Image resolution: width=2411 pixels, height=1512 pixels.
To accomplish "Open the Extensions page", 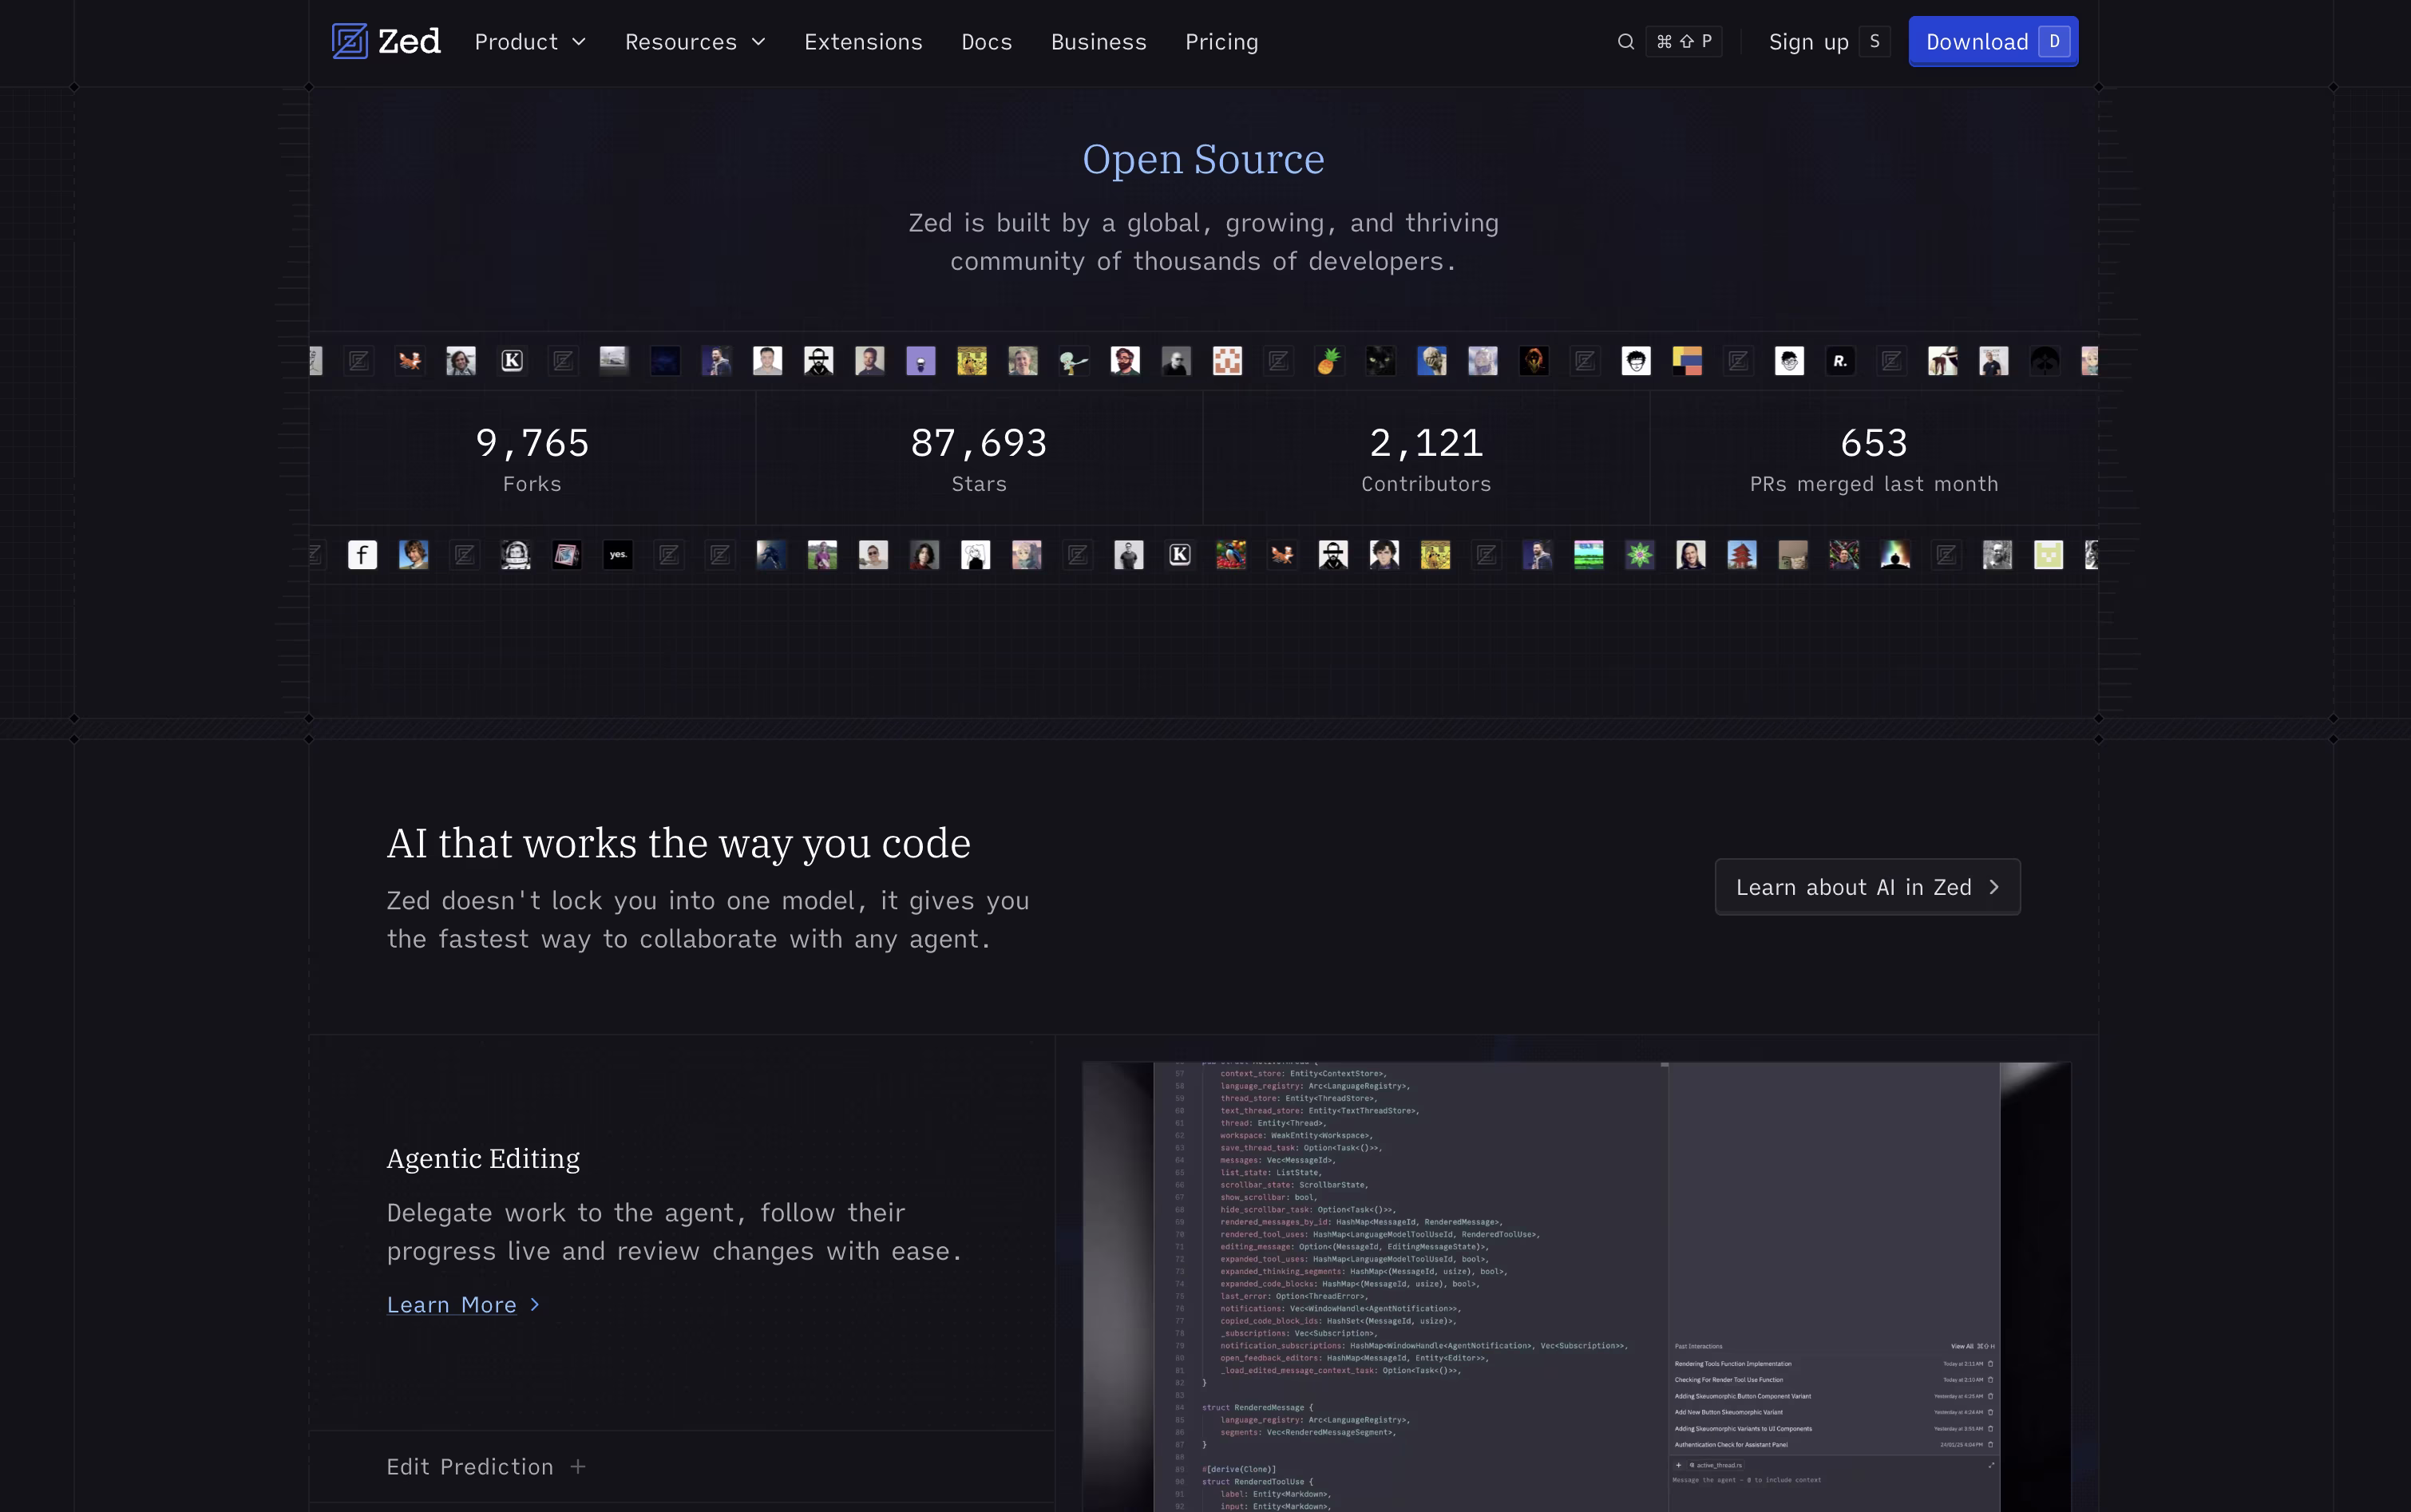I will click(863, 42).
